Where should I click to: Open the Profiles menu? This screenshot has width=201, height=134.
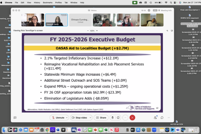tap(58, 3)
